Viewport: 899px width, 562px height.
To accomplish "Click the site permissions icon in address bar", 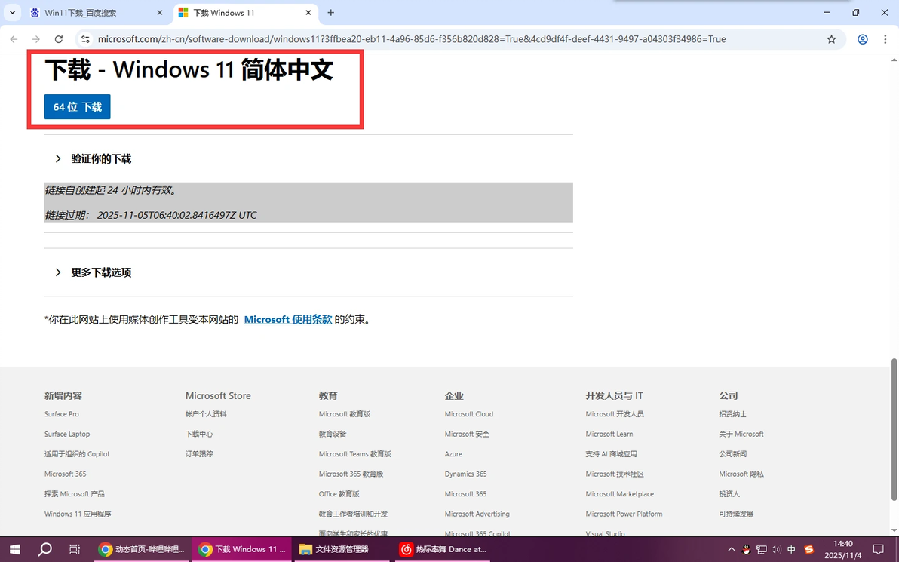I will (x=85, y=39).
